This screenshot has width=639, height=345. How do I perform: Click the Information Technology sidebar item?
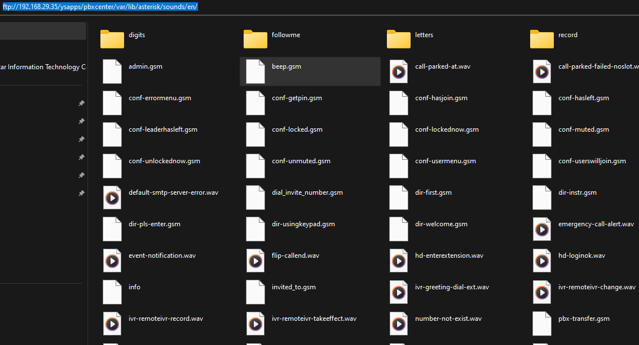pyautogui.click(x=43, y=67)
